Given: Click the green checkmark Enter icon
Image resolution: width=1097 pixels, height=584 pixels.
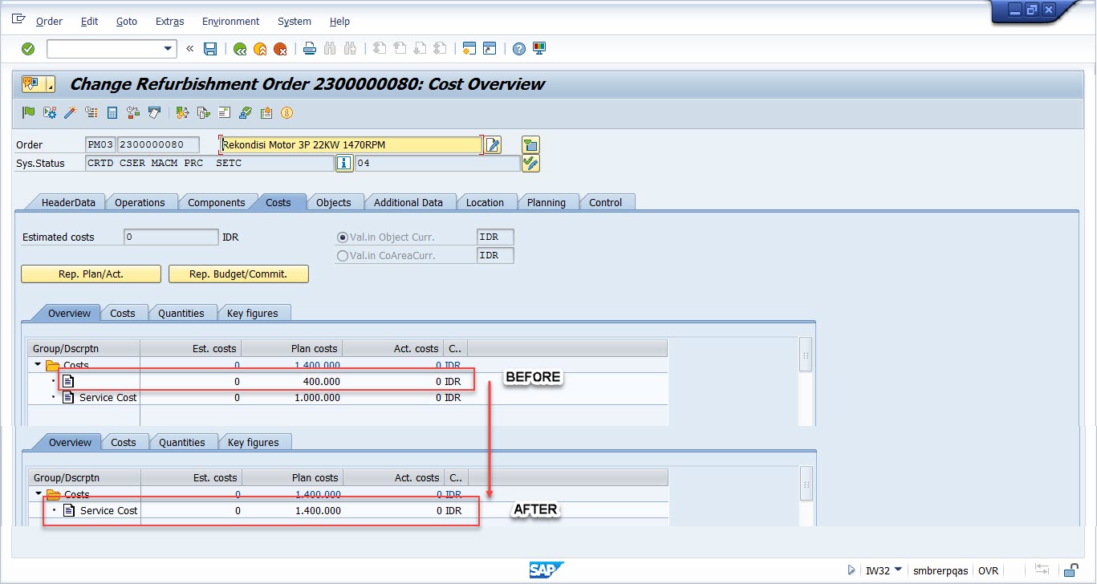Looking at the screenshot, I should [28, 49].
